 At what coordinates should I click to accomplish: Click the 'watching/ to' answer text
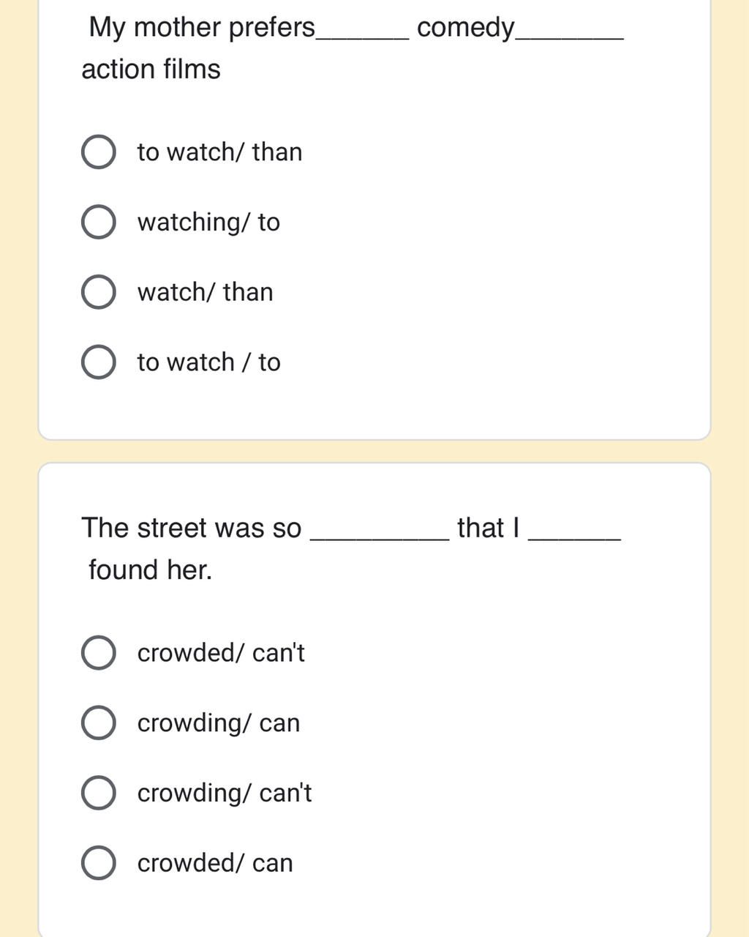tap(208, 223)
